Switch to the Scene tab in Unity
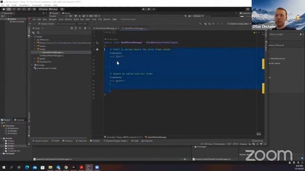The width and height of the screenshot is (305, 171). (54, 13)
